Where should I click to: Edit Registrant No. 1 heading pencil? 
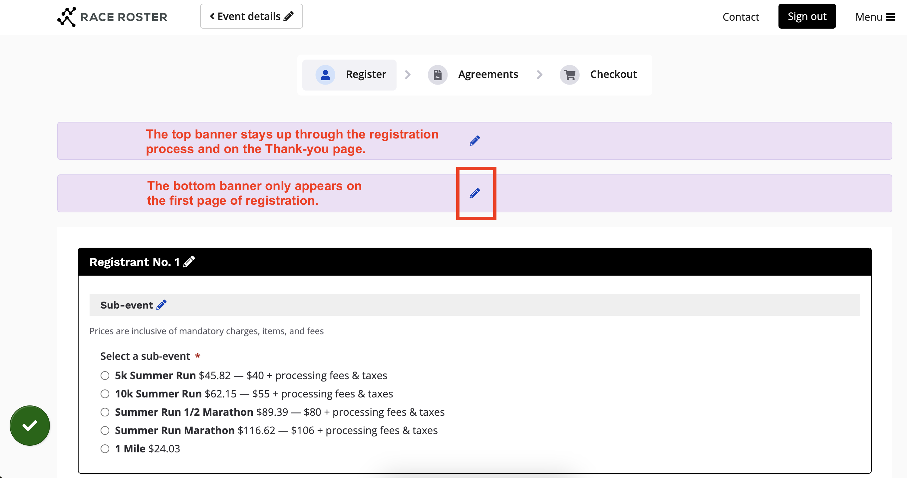pyautogui.click(x=189, y=262)
